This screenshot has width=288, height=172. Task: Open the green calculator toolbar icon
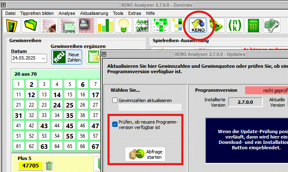[253, 25]
